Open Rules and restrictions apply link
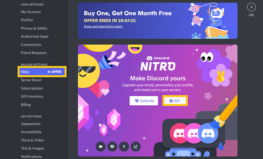This screenshot has width=263, height=159. 103,26
